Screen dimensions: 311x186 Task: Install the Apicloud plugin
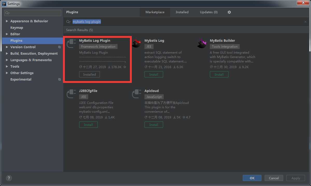[154, 125]
